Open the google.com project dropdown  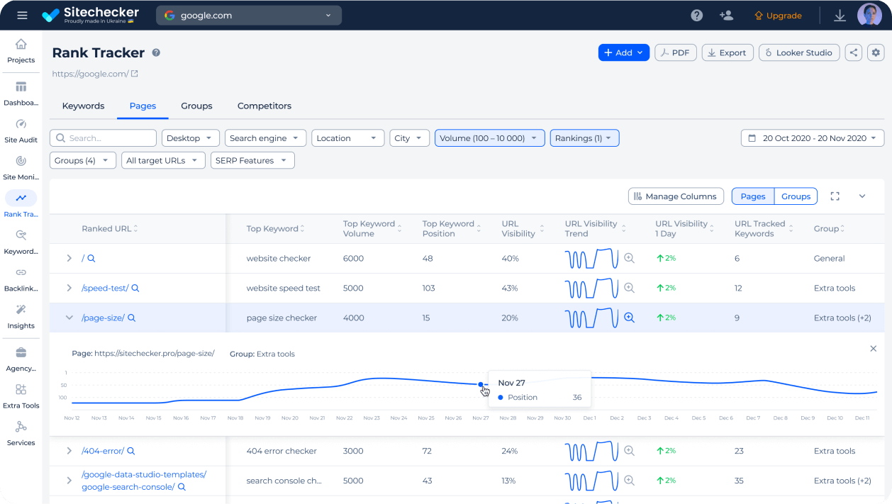click(249, 15)
